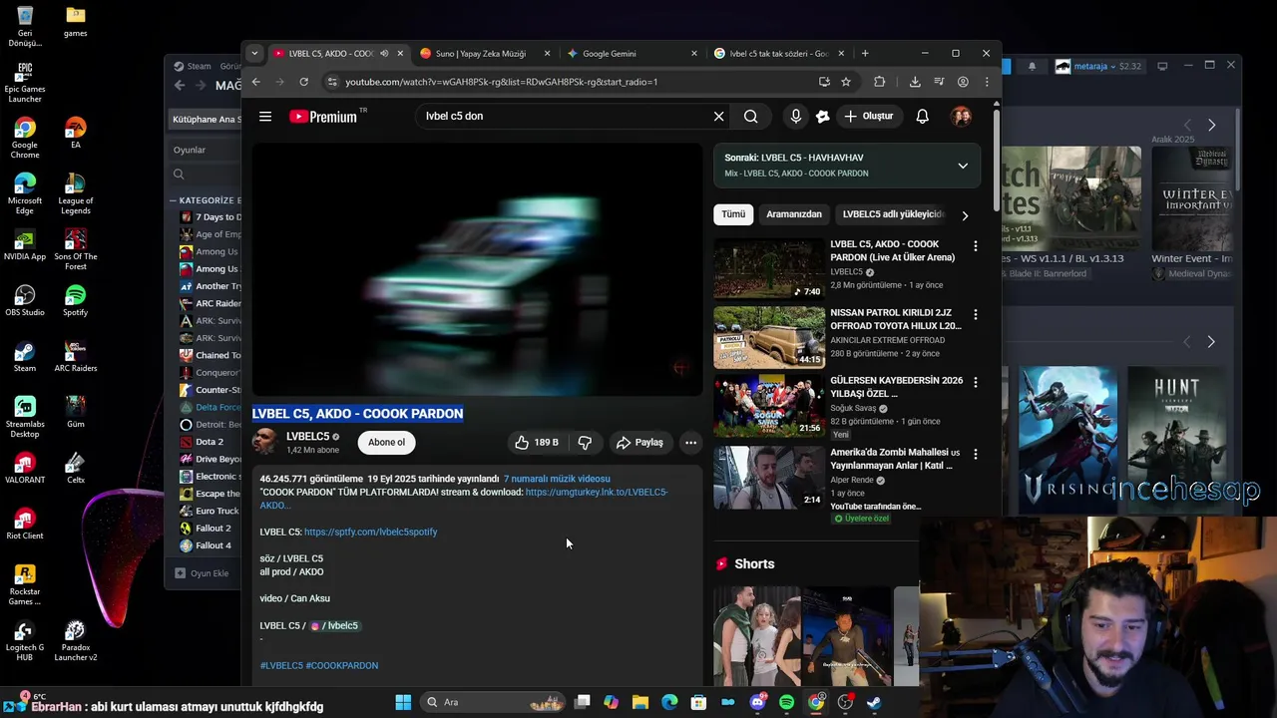
Task: Open the sptfy.com lvbelc5spotify link
Action: click(x=370, y=533)
